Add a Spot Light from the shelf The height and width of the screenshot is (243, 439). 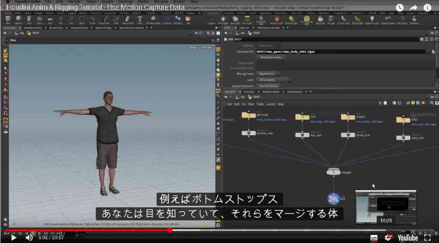point(235,20)
